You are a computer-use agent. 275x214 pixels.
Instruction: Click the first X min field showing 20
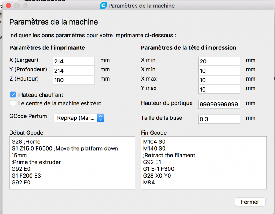(x=219, y=61)
